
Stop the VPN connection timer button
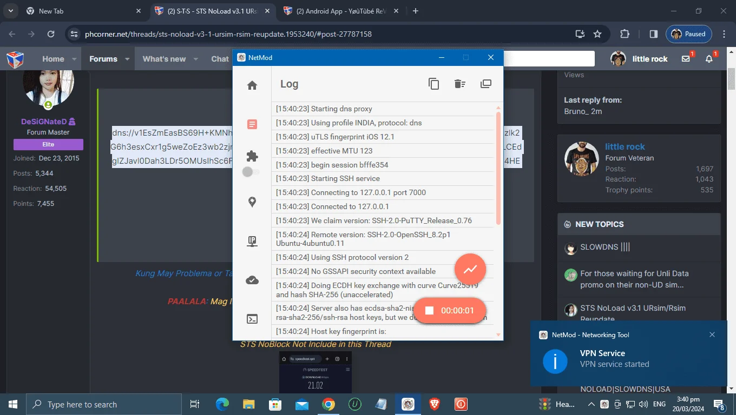pyautogui.click(x=450, y=311)
